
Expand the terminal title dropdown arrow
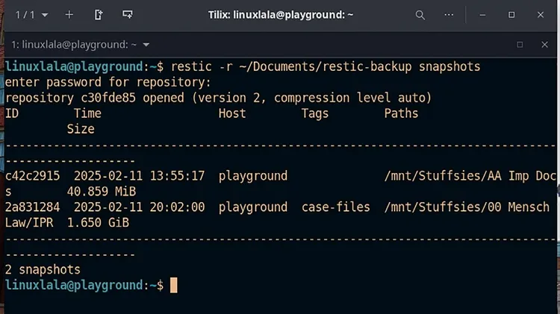point(146,45)
